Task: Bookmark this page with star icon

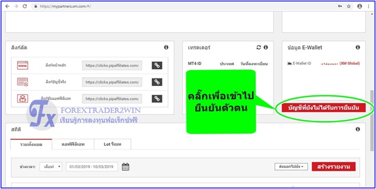Action: point(349,6)
